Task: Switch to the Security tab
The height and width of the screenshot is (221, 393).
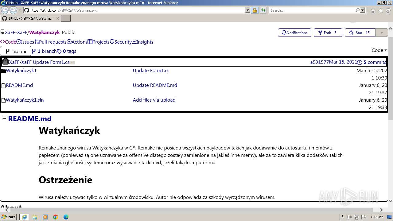Action: [121, 42]
